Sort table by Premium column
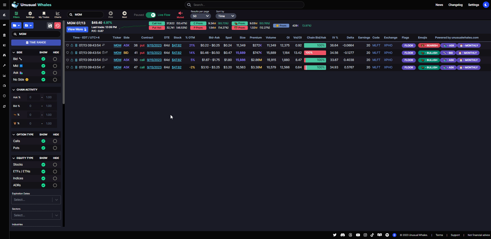491x239 pixels. pos(256,37)
